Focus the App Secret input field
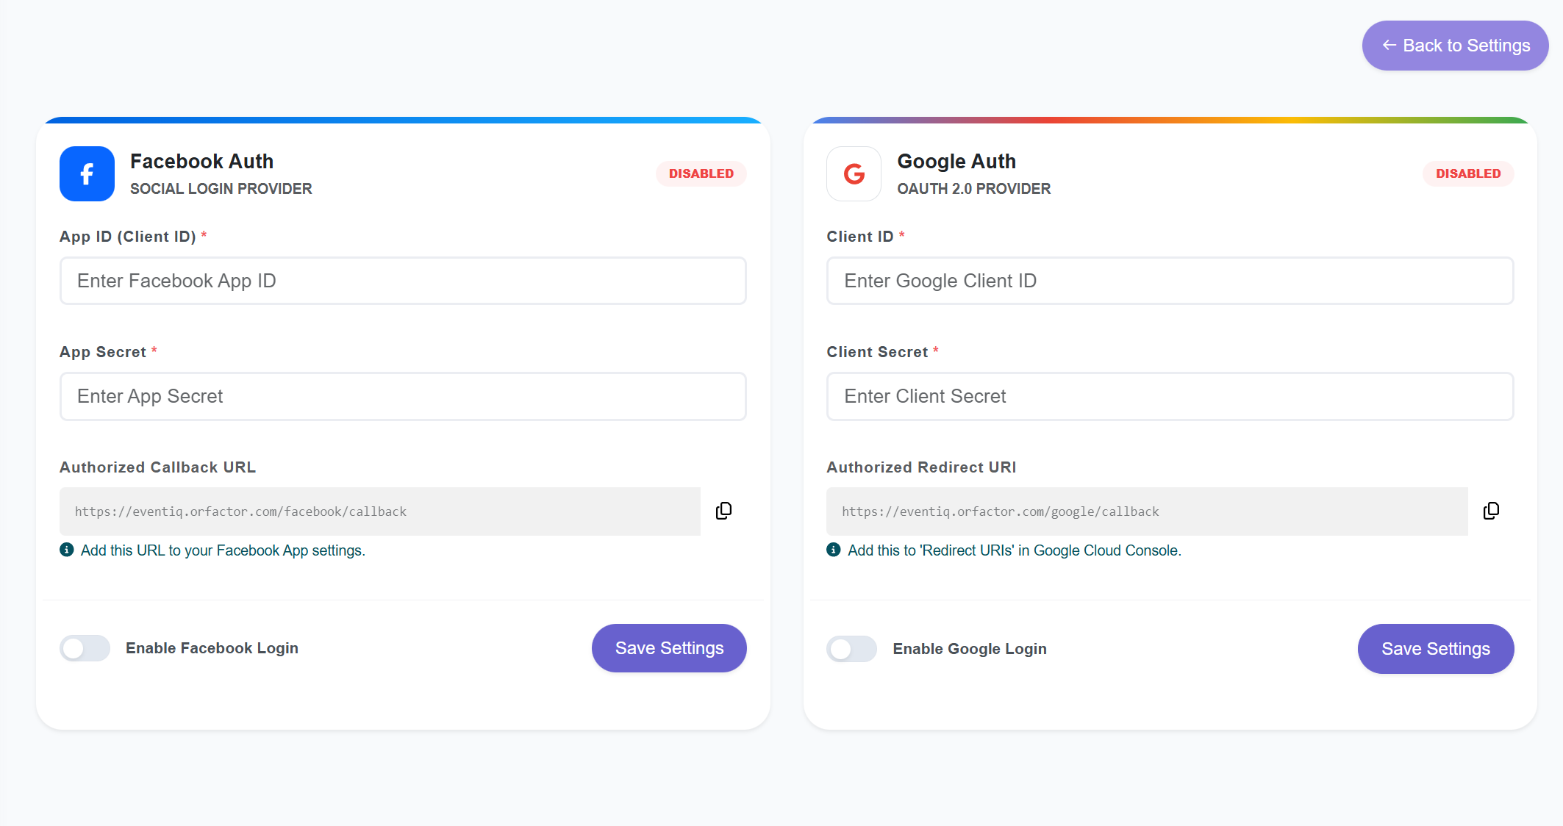The image size is (1563, 826). tap(403, 396)
